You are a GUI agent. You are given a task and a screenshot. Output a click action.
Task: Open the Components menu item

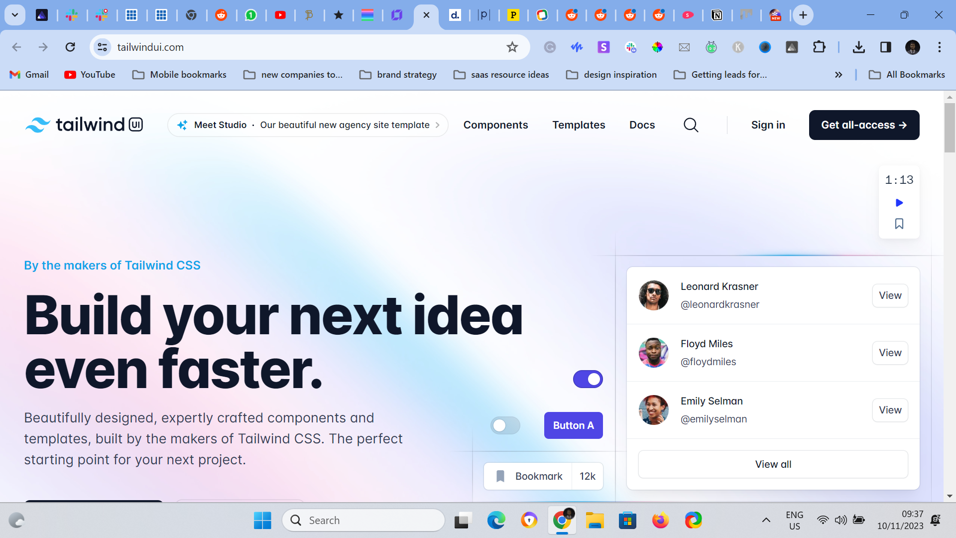[495, 125]
